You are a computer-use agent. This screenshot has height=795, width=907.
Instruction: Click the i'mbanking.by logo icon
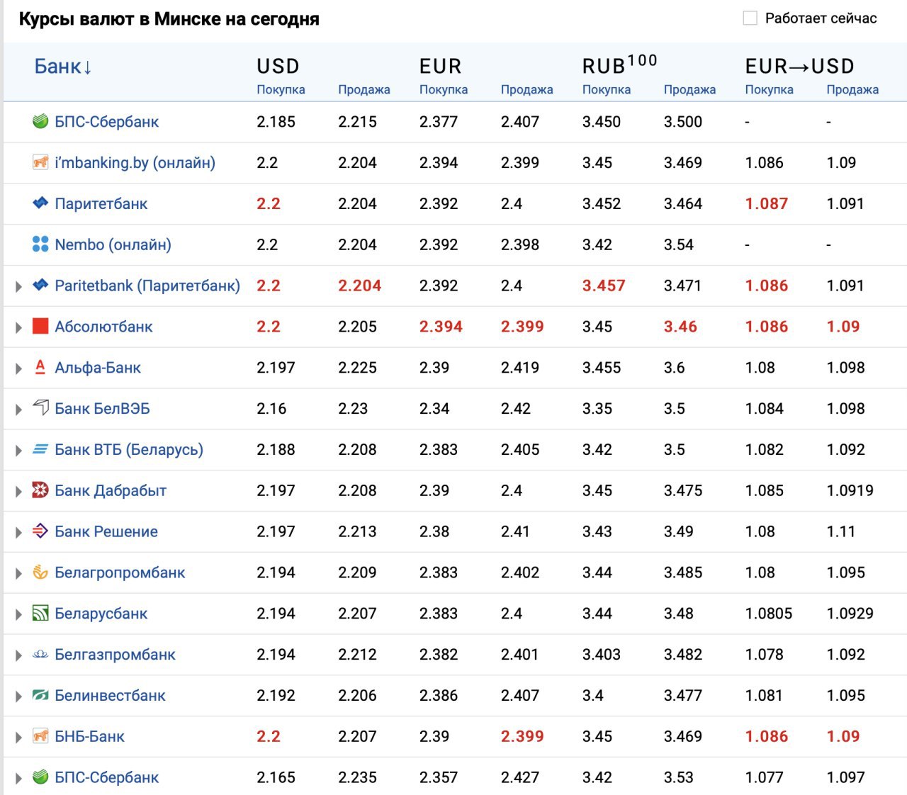coord(40,162)
